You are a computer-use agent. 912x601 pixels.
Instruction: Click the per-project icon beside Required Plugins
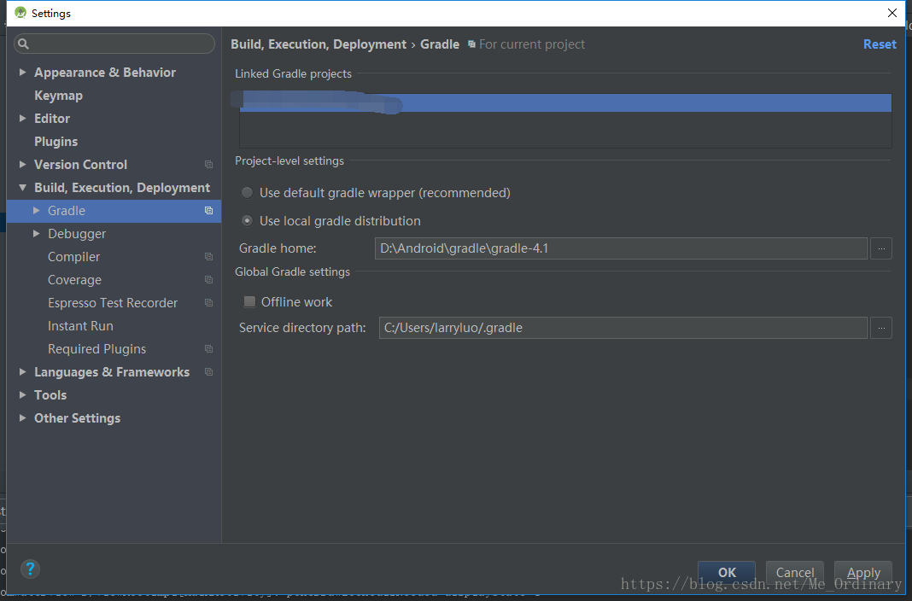click(209, 349)
